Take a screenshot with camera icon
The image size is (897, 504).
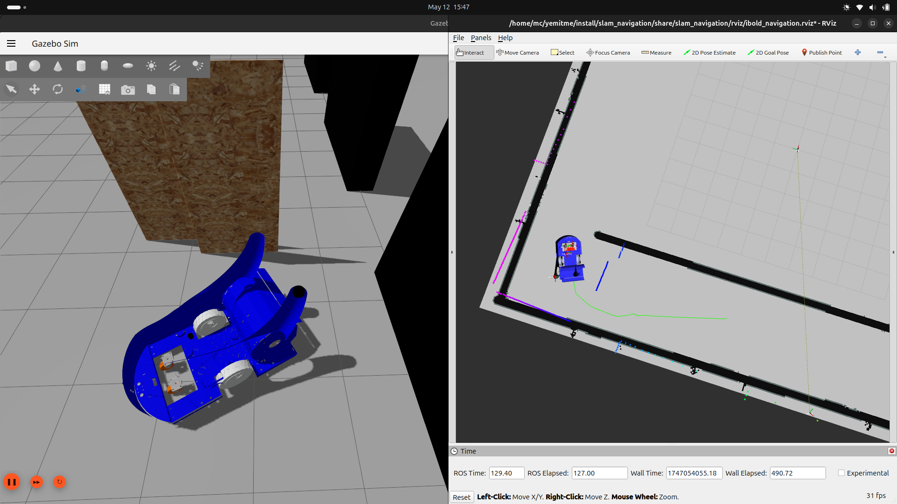tap(128, 90)
